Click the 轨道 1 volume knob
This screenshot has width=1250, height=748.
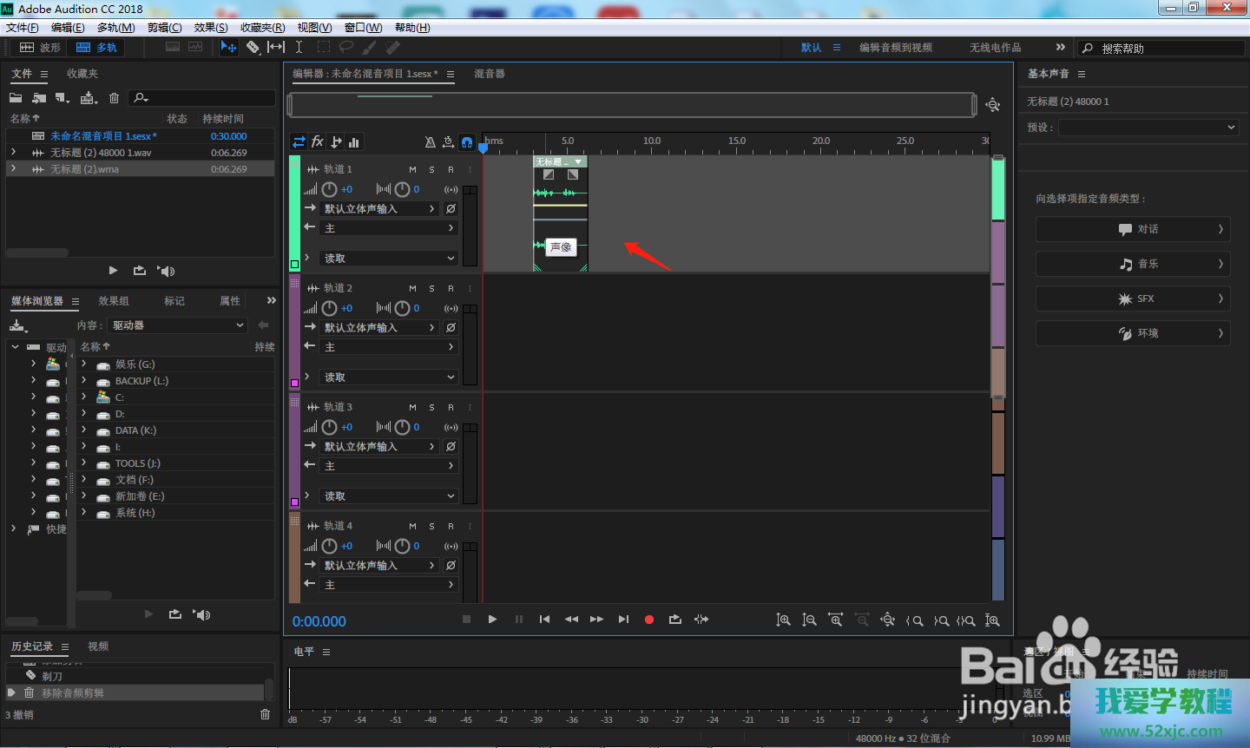tap(330, 189)
